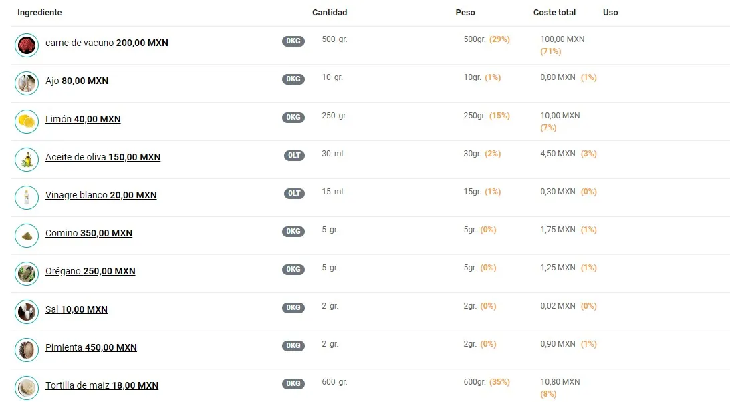
Task: Click the 0LT badge for Vinagre blanco
Action: tap(294, 194)
